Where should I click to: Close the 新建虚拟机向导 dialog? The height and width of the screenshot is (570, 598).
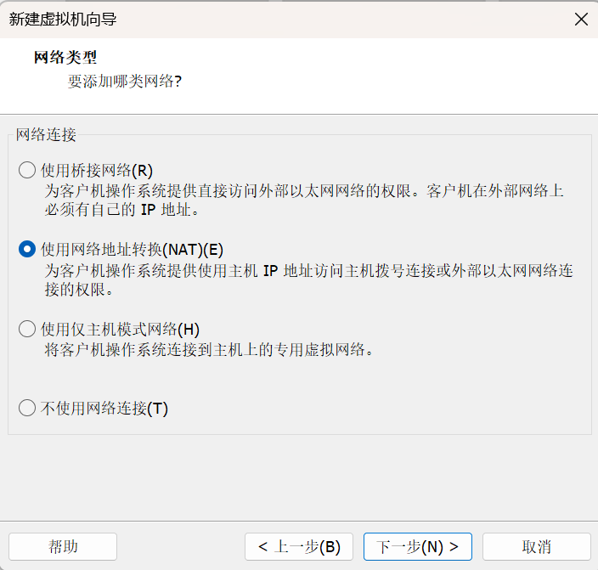pos(581,19)
